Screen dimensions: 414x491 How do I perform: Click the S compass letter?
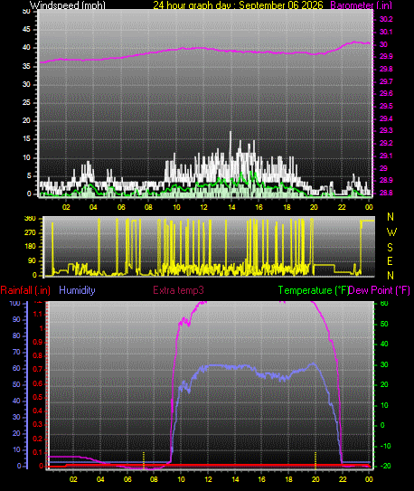390,248
